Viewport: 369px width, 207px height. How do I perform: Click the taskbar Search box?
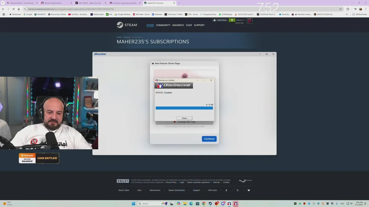coord(153,204)
